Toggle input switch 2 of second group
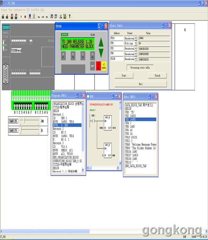Screen dimensions: 208x240 pos(40,106)
